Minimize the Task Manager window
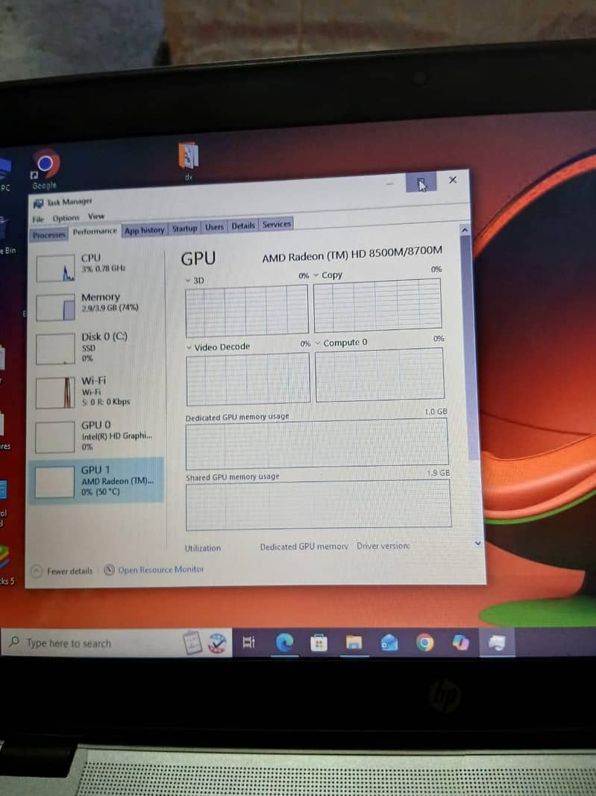Viewport: 596px width, 796px height. 389,184
